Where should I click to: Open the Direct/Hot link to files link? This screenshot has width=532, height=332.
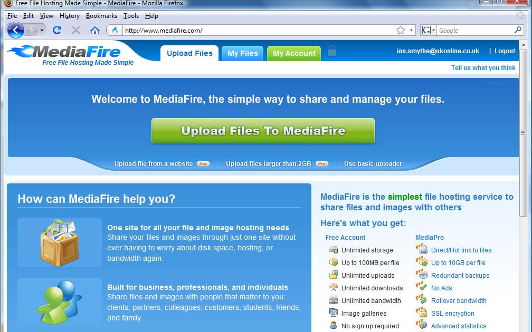click(461, 250)
